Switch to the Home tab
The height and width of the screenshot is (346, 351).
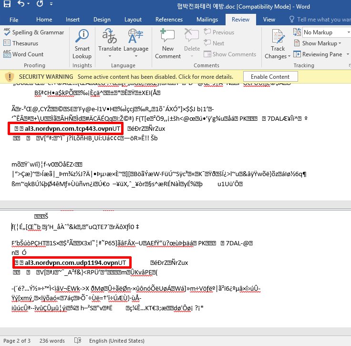(x=44, y=20)
